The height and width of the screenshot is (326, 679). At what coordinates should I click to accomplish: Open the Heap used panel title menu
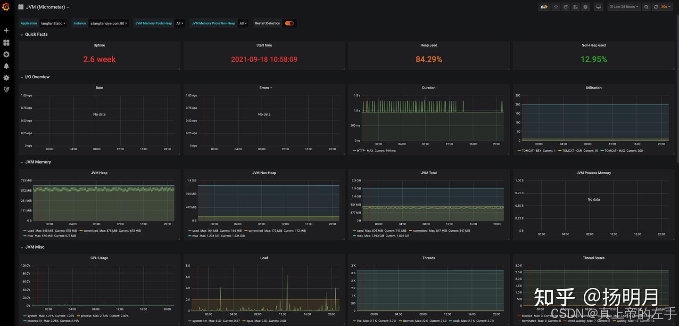click(x=429, y=45)
